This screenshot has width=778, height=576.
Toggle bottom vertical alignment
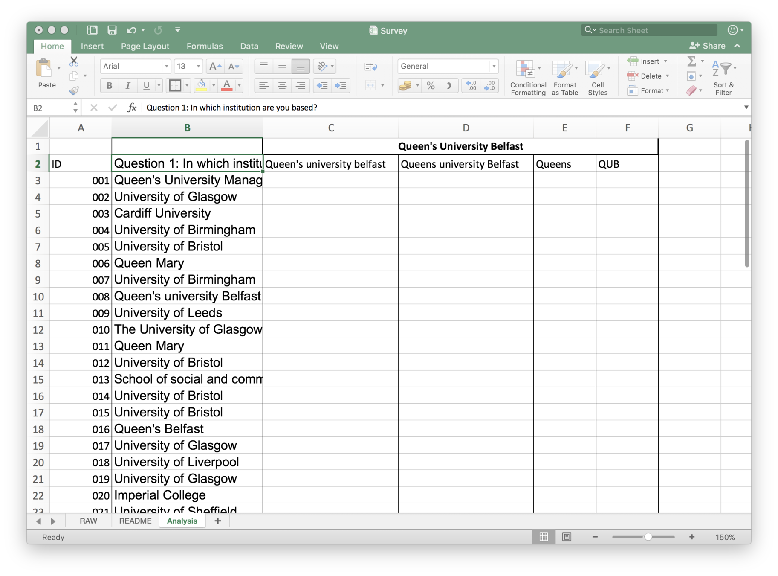301,66
